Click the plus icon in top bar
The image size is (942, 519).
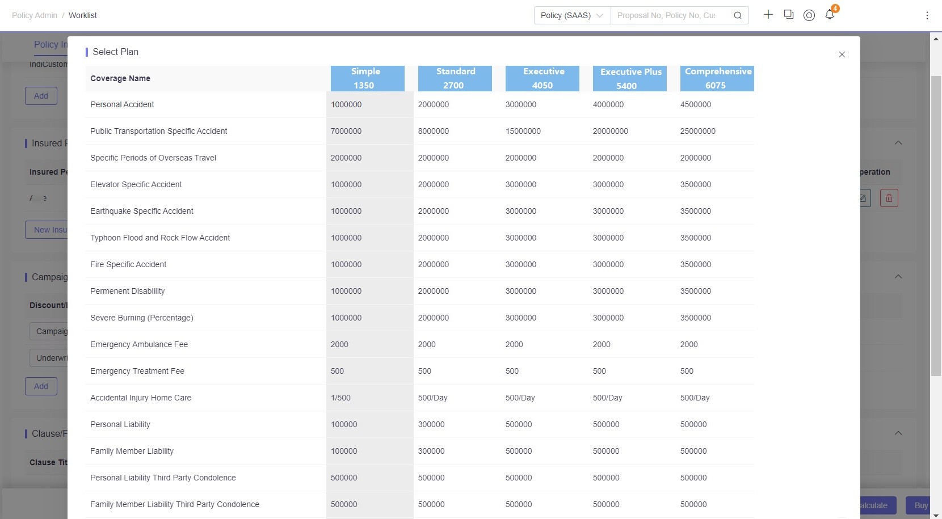pyautogui.click(x=768, y=15)
